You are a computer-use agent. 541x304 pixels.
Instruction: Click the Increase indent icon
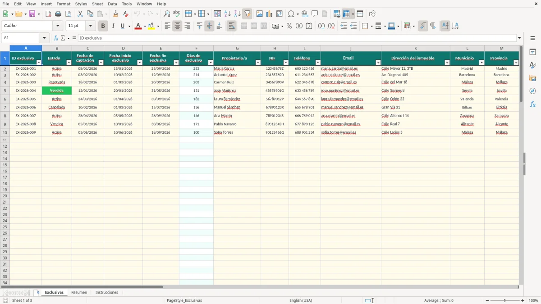coord(344,26)
